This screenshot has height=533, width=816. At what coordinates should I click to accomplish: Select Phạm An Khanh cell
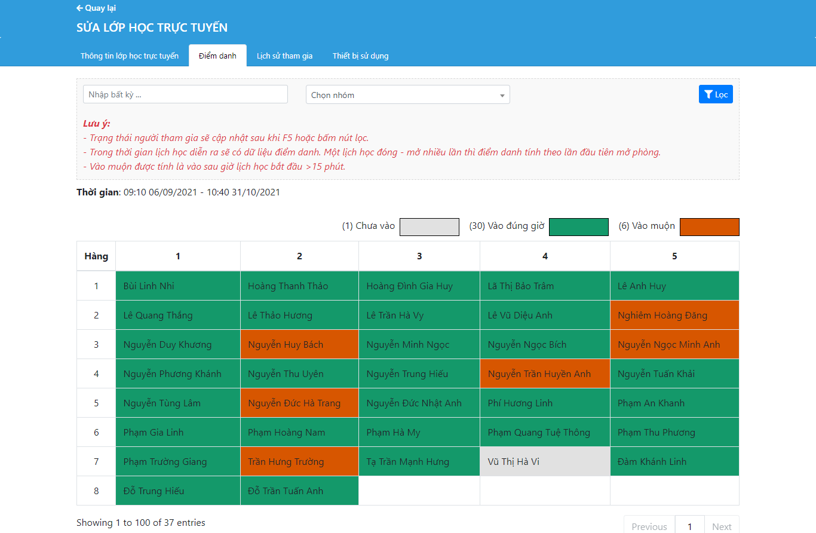674,403
